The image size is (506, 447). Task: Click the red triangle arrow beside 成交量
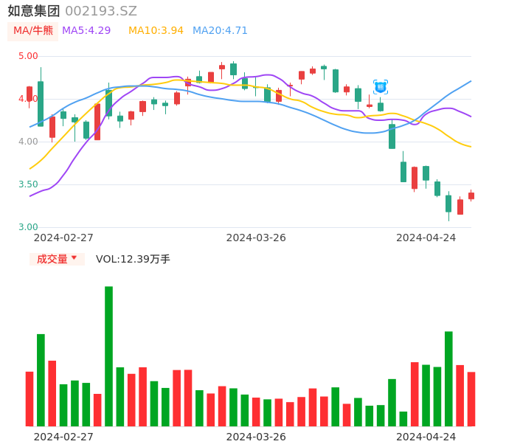point(74,258)
